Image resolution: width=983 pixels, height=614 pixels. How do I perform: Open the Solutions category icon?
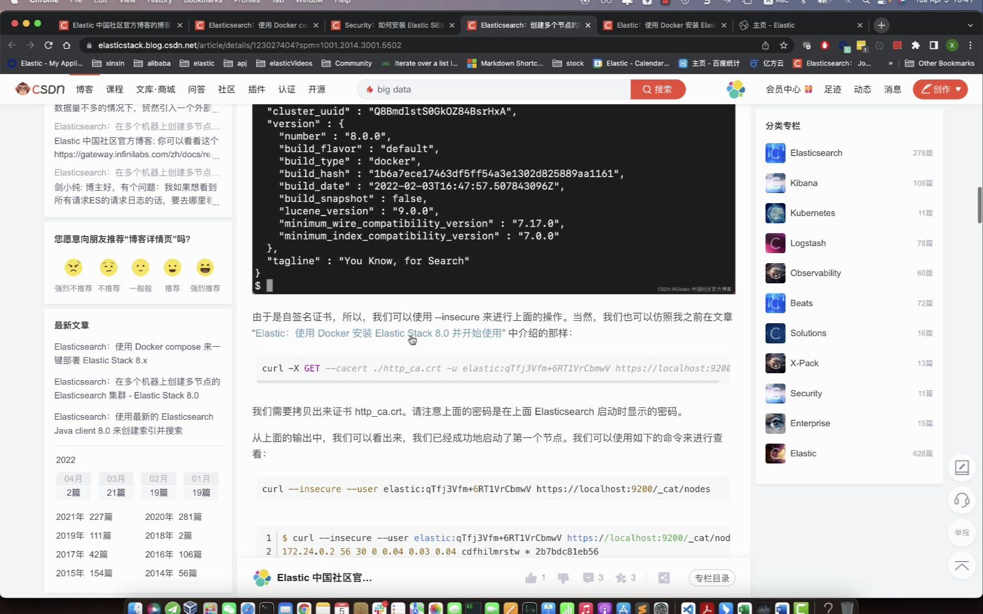775,333
